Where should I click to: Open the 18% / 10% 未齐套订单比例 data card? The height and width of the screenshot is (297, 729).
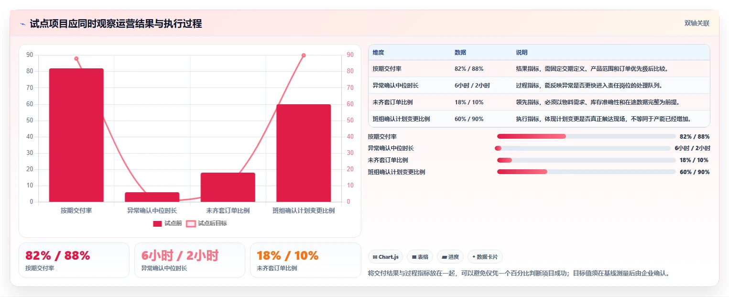[x=305, y=260]
